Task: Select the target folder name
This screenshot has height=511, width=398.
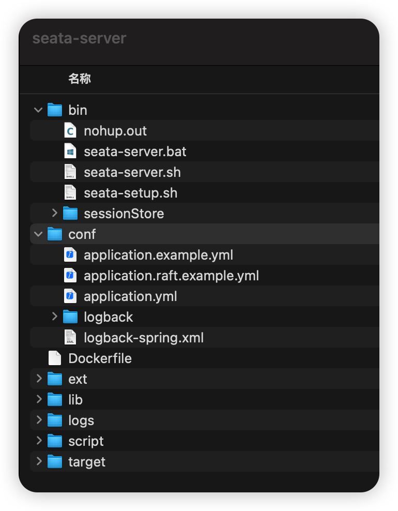Action: 87,462
